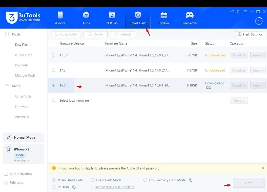Switch to the Smart Flash tab
267x192 pixels.
(x=138, y=18)
